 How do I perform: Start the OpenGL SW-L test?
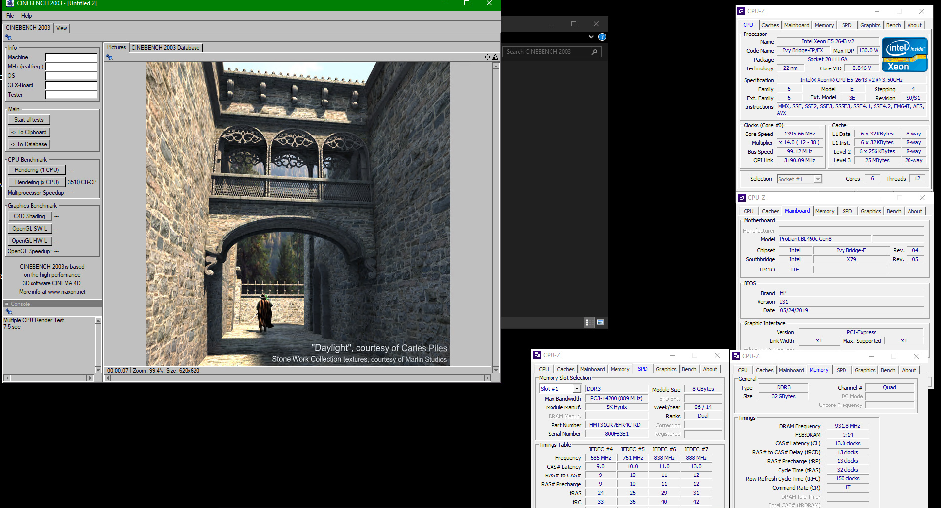[x=30, y=229]
